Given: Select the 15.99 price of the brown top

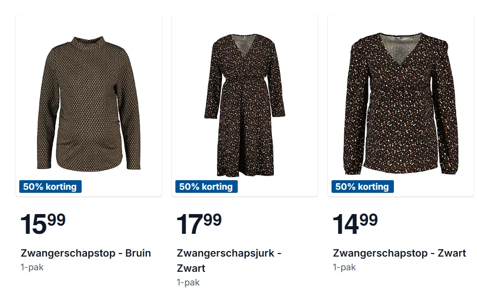Looking at the screenshot, I should coord(43,224).
